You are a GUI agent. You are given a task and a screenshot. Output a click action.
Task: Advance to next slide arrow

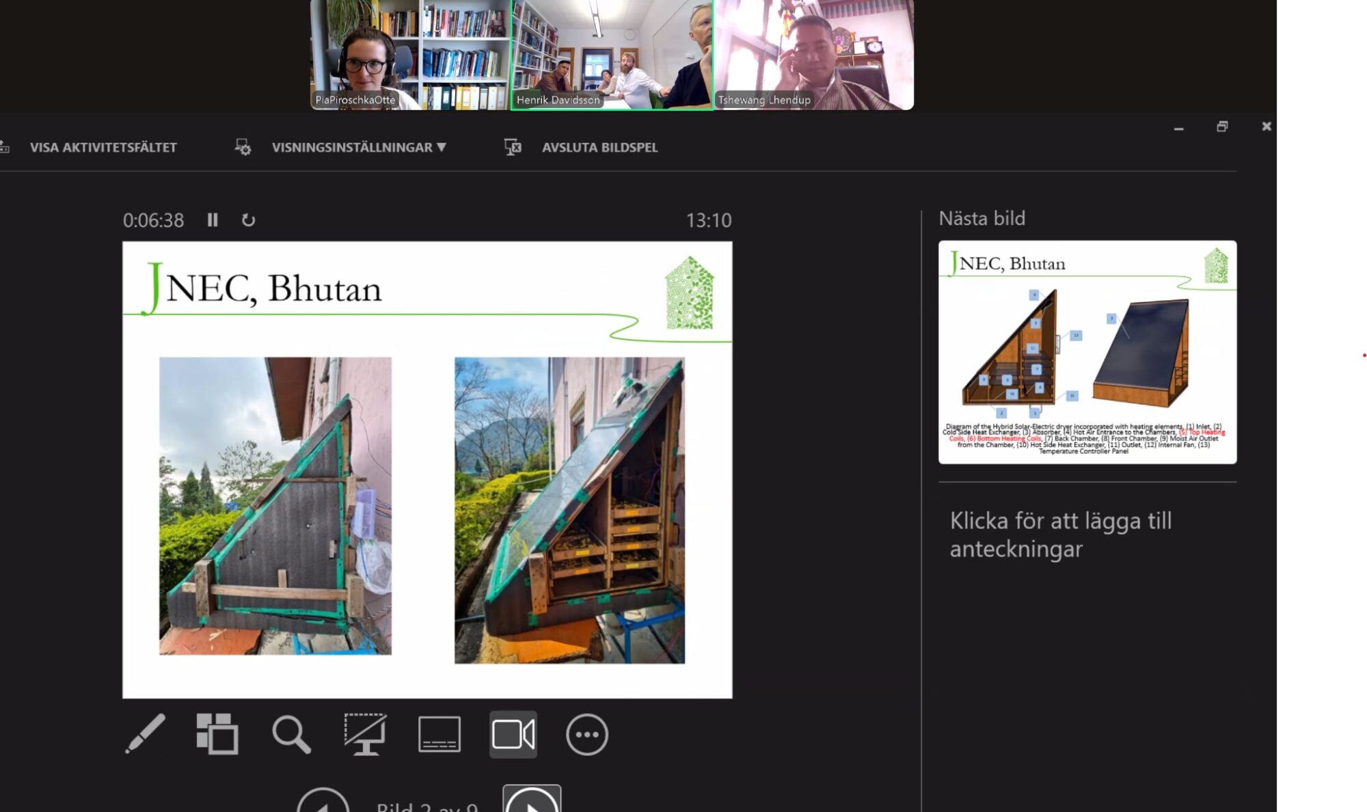(x=532, y=802)
